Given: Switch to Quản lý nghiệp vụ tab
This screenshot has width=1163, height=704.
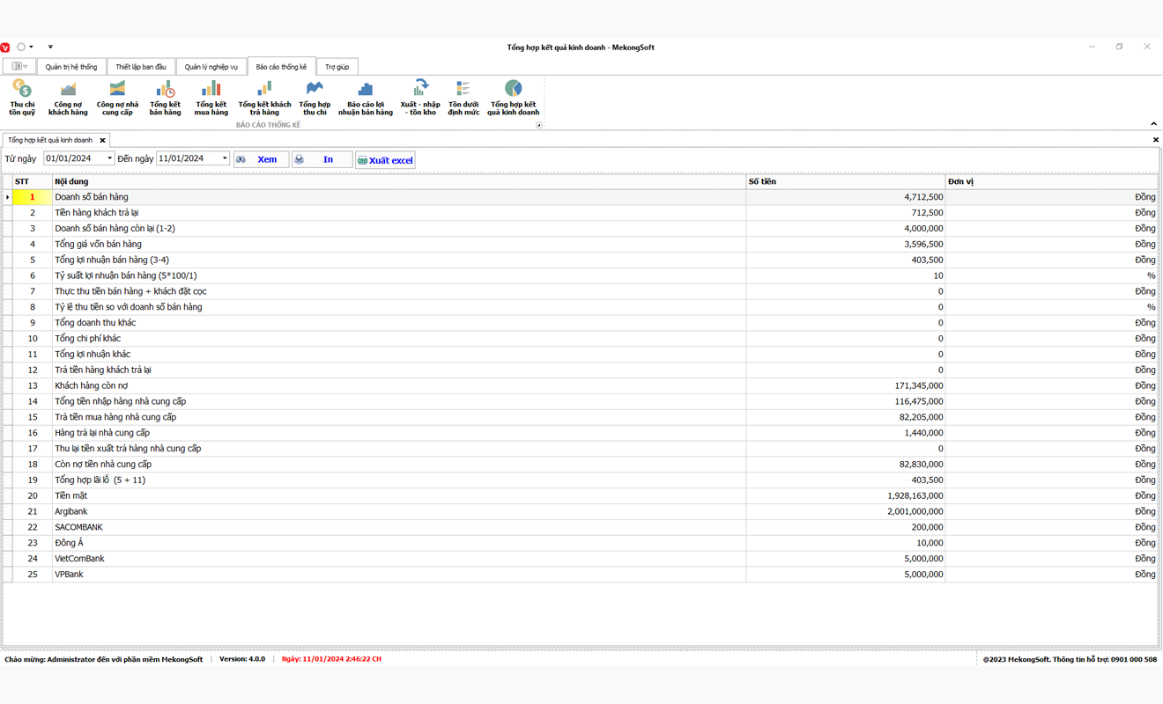Looking at the screenshot, I should pyautogui.click(x=211, y=67).
